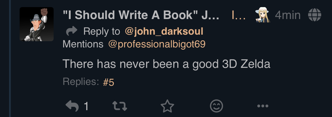This screenshot has height=117, width=332.
Task: Click the reply count number 1
Action: point(86,106)
